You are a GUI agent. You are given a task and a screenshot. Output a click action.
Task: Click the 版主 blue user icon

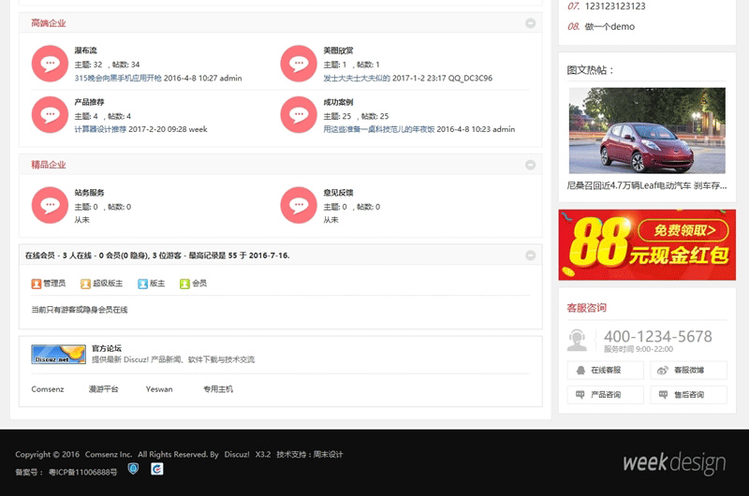click(142, 284)
